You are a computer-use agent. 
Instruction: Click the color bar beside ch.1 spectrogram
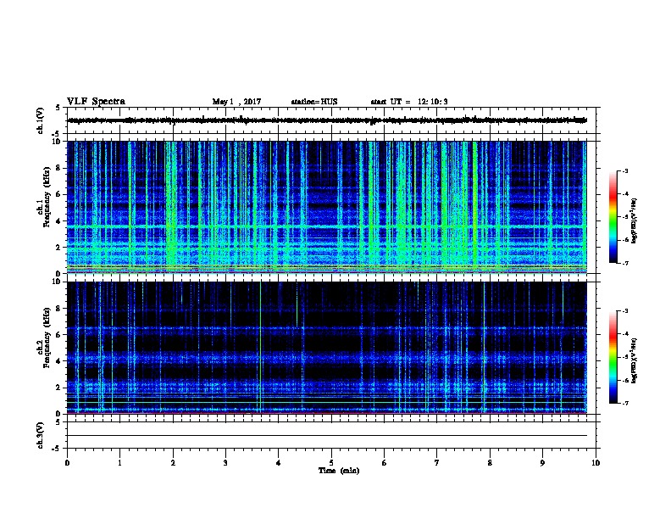coord(613,217)
